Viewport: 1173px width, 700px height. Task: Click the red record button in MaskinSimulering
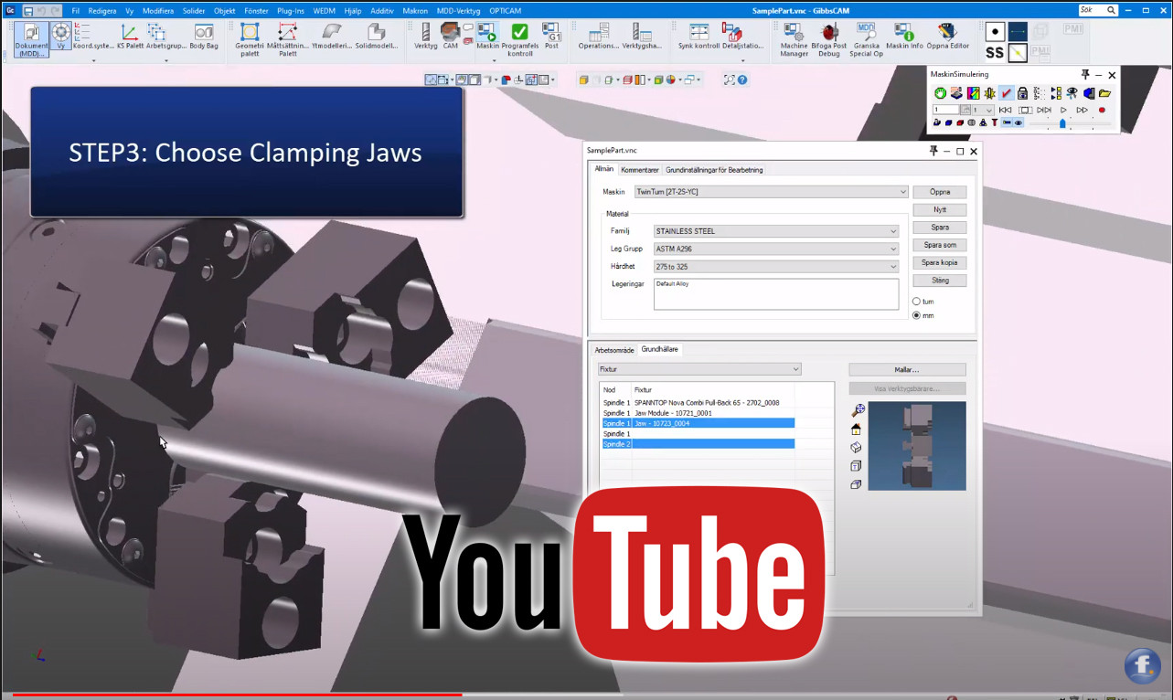[1102, 110]
